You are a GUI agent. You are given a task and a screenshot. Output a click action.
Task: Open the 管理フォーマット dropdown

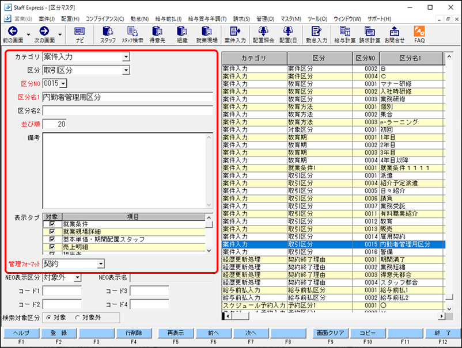coord(100,263)
